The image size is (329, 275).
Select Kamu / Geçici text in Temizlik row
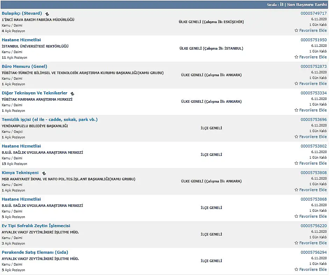[x=12, y=131]
